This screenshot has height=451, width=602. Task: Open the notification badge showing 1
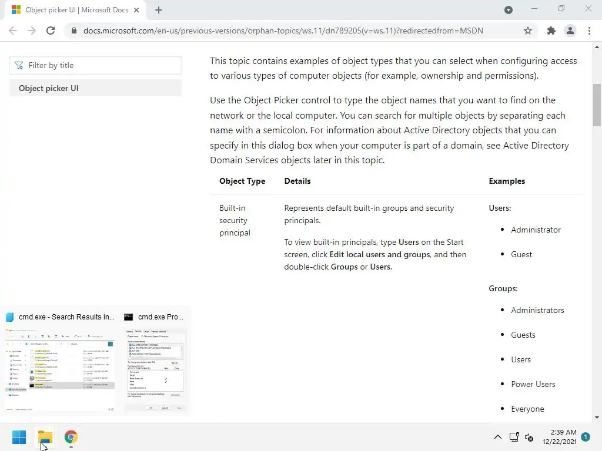point(586,437)
